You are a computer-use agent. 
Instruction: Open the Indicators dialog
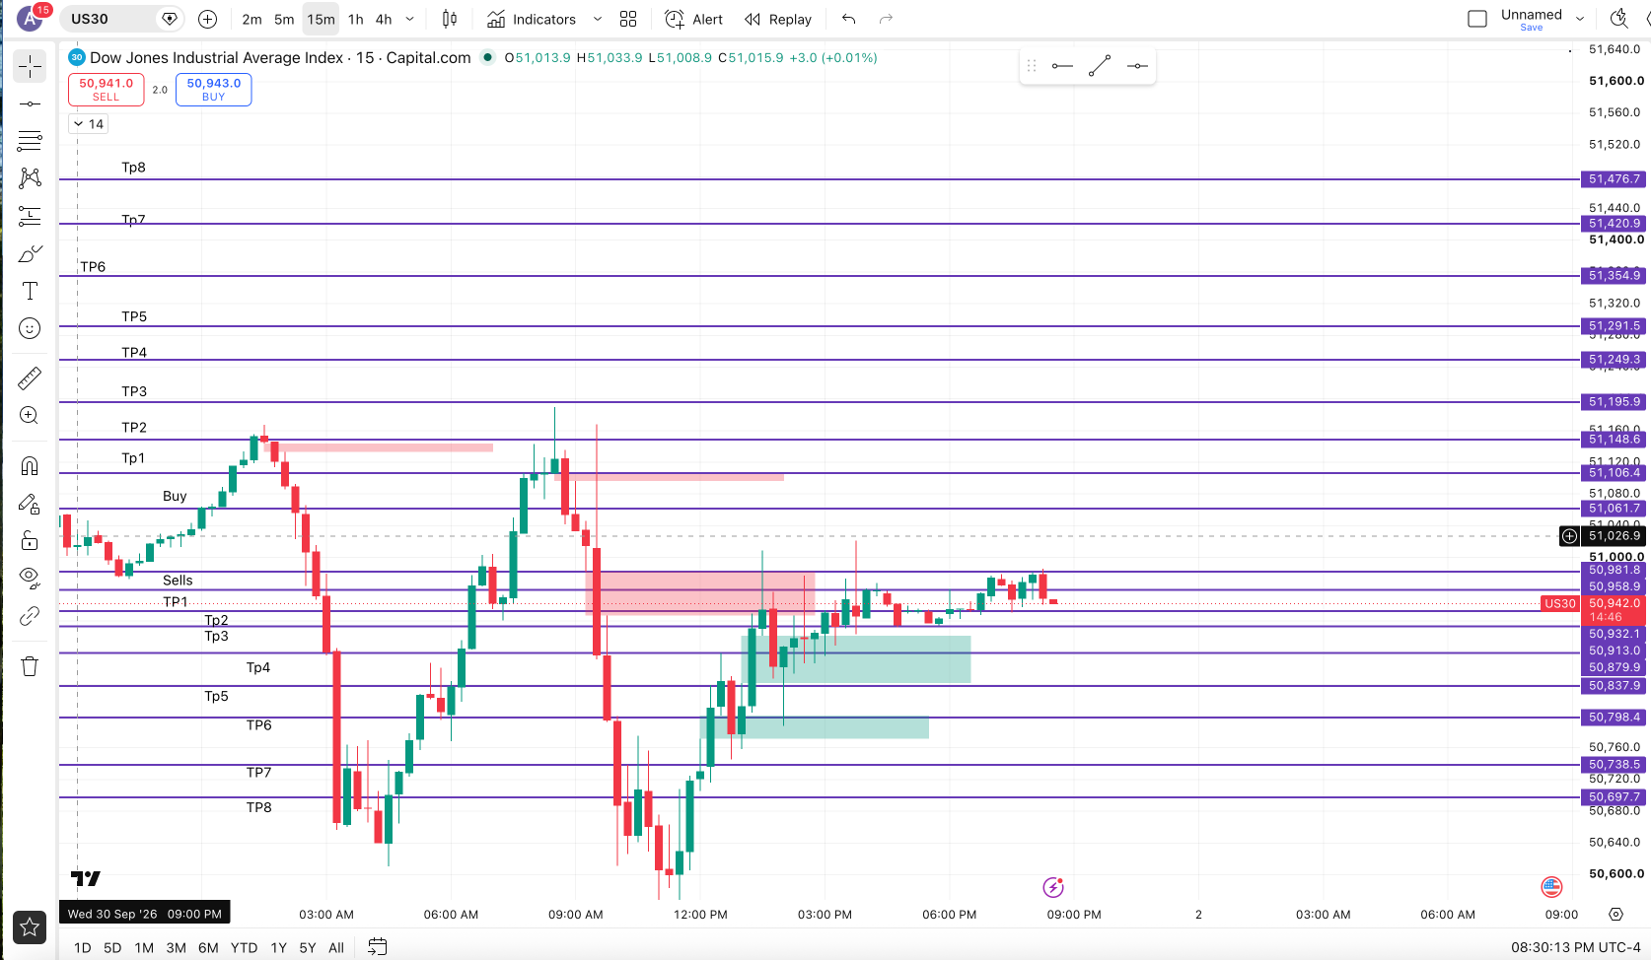(x=532, y=19)
